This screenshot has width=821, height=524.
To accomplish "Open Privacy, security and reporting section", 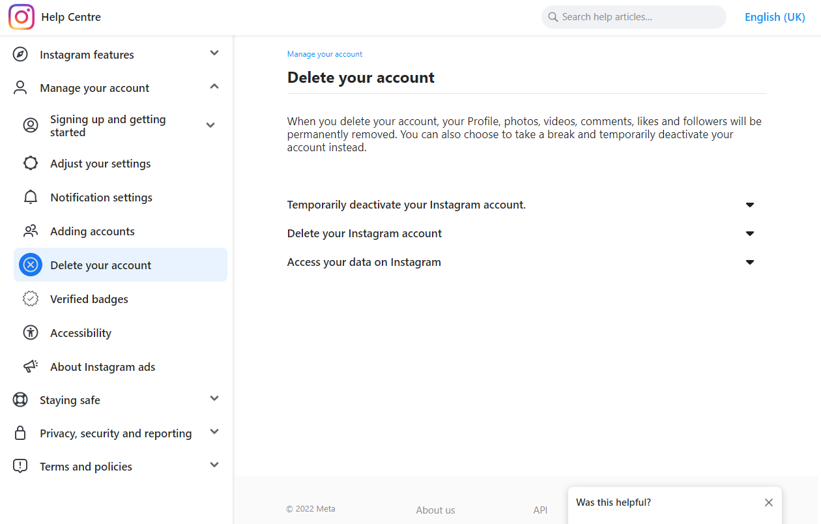I will (x=116, y=433).
